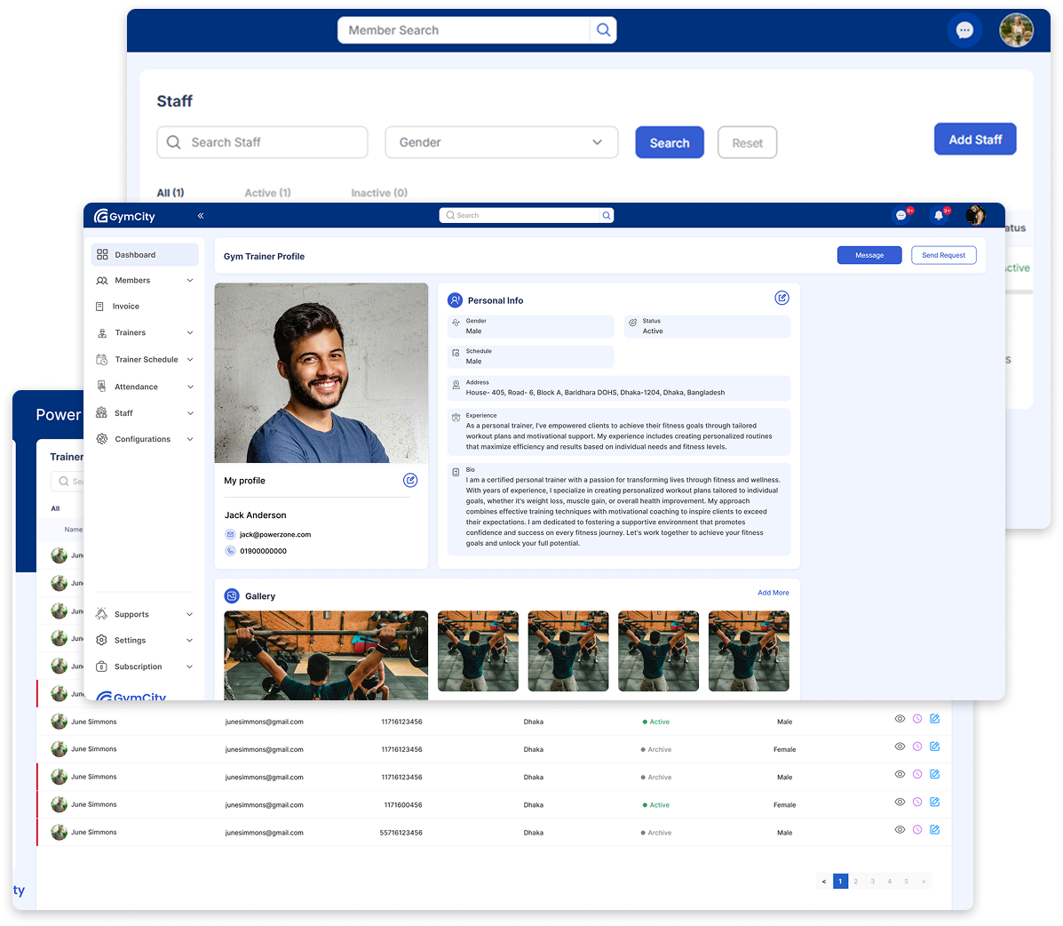Expand the Trainers submenu chevron
Screen dimensions: 1063x926
coord(190,333)
